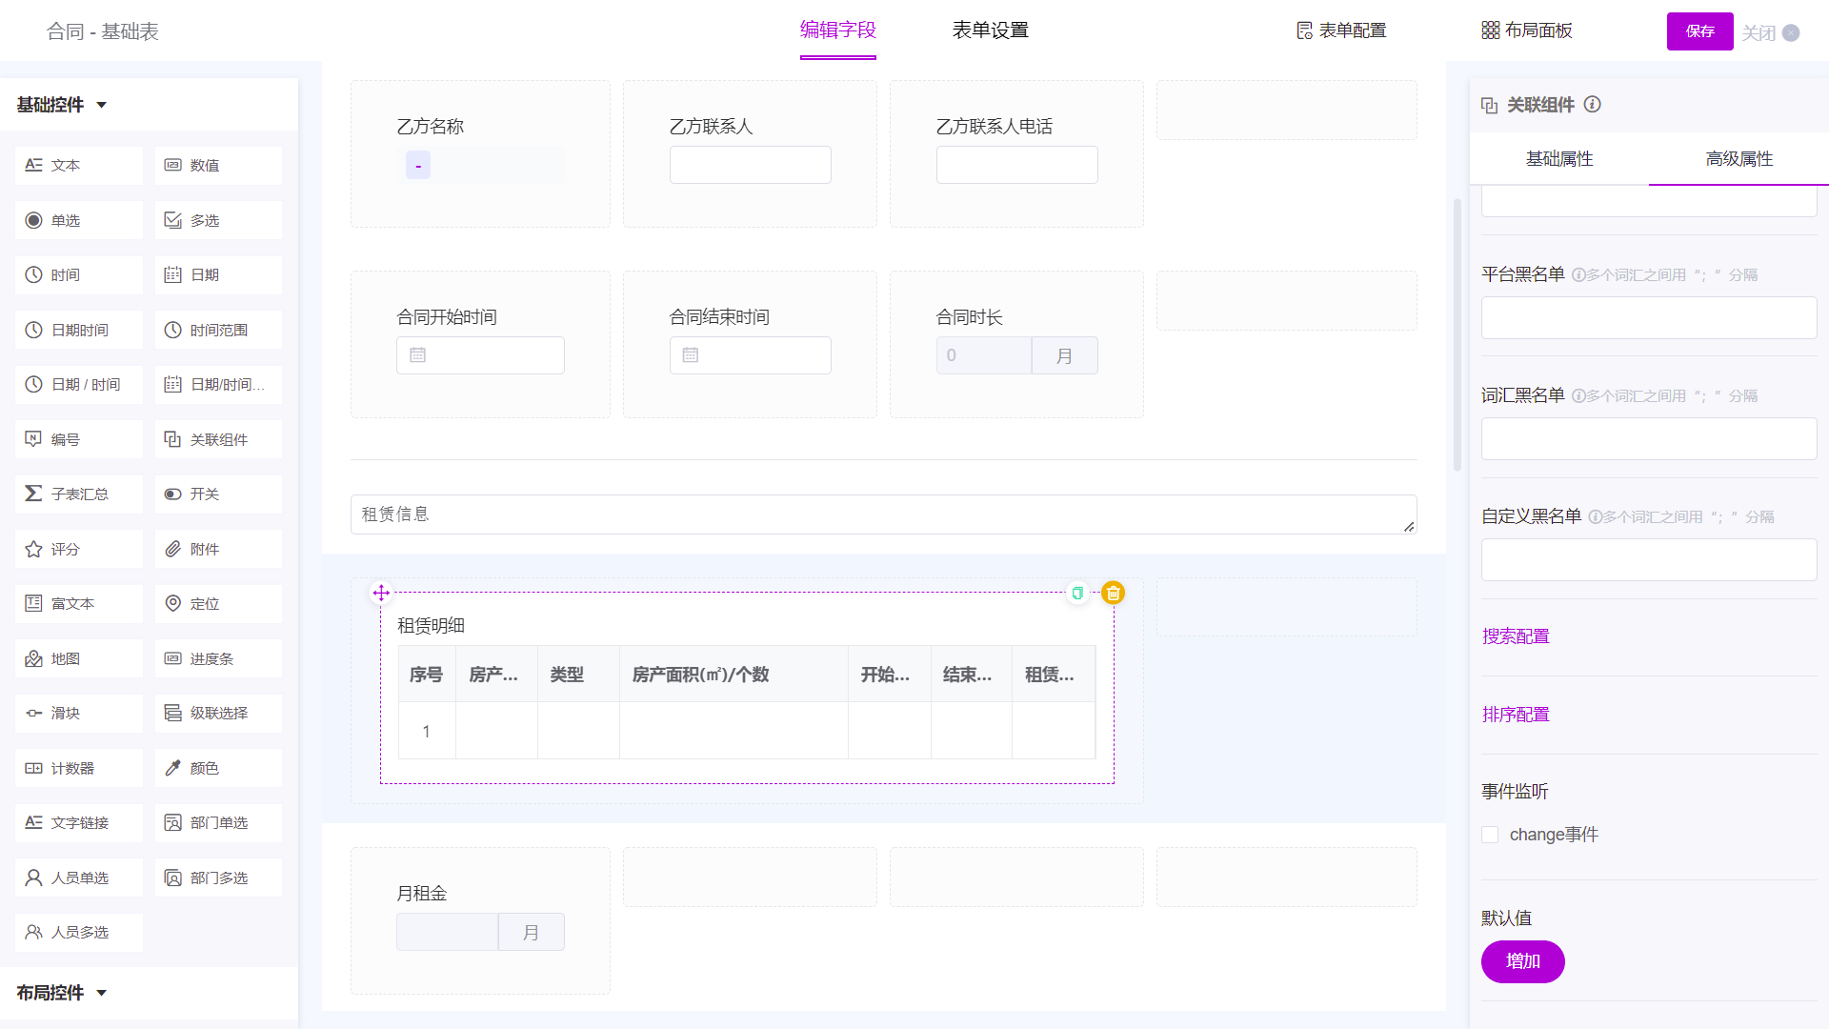Screen dimensions: 1829x1029
Task: Open the 基础属性 tab
Action: pyautogui.click(x=1559, y=159)
